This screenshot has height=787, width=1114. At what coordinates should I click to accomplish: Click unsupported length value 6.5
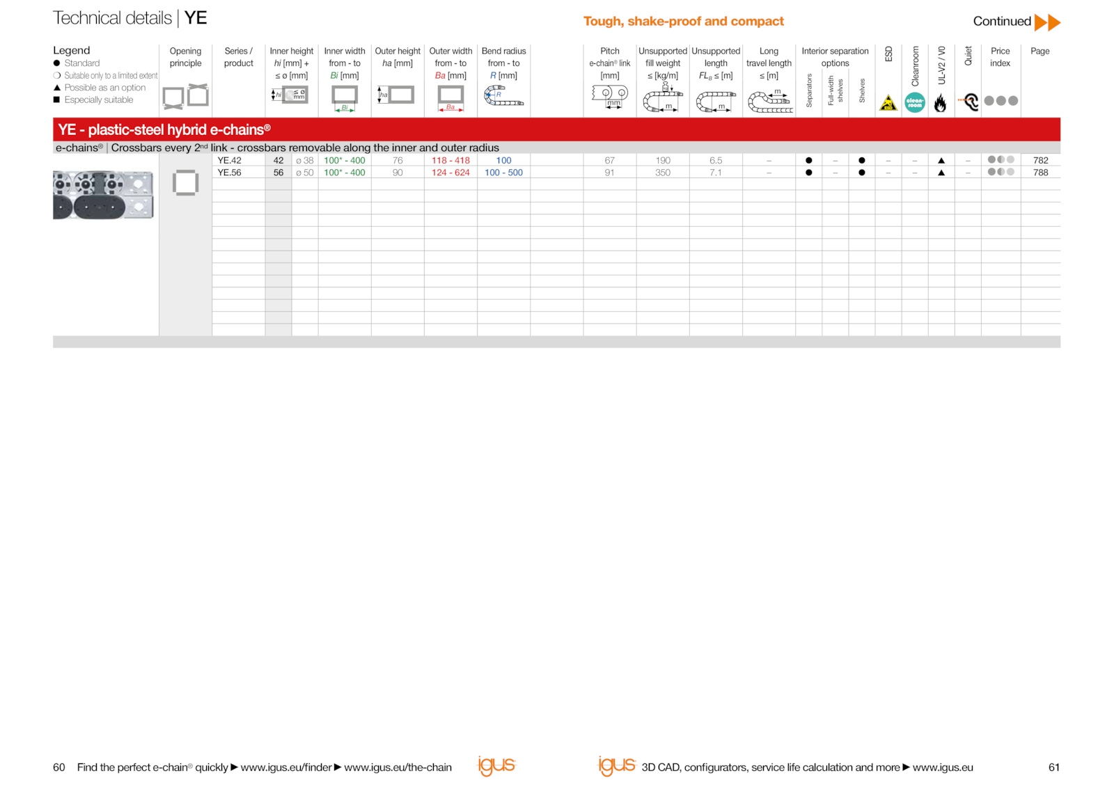(716, 161)
